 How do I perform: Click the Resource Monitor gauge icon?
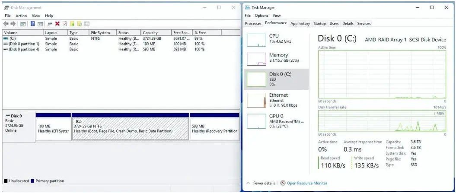[283, 183]
